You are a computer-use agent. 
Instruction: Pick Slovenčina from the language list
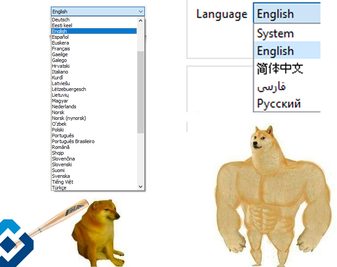[94, 158]
